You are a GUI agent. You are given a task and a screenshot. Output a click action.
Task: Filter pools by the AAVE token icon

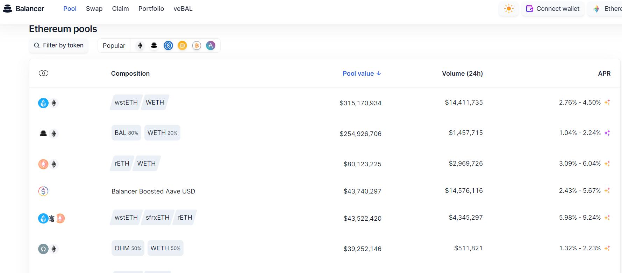coord(210,46)
